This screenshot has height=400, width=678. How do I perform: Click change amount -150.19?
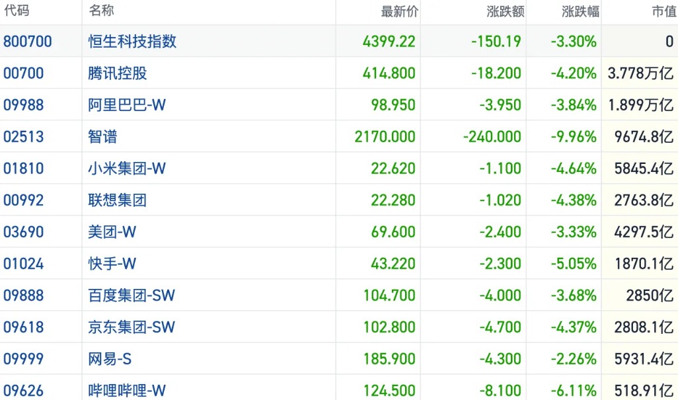(x=496, y=42)
